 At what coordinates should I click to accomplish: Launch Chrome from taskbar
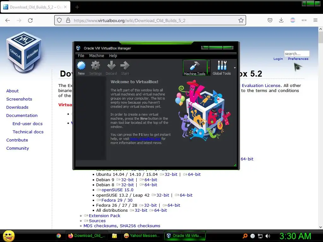point(59,236)
